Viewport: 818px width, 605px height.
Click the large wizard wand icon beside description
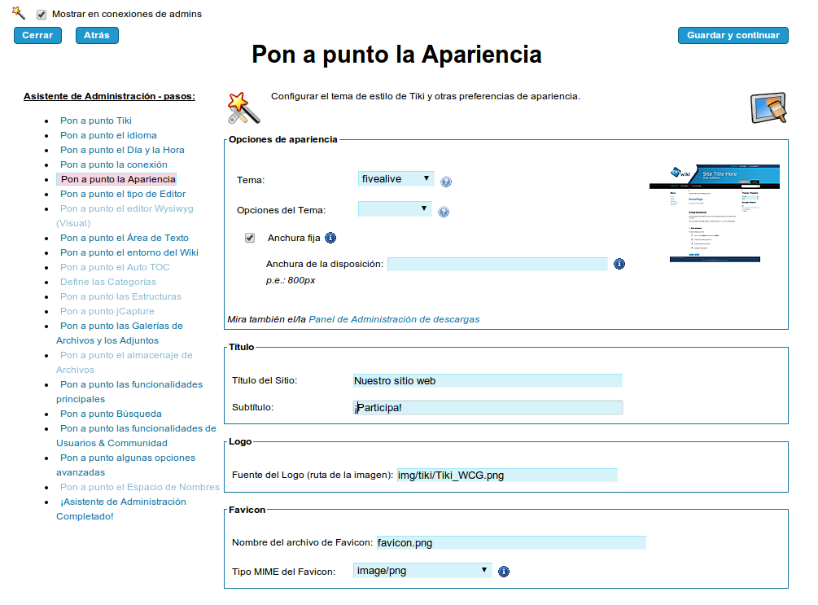point(243,107)
